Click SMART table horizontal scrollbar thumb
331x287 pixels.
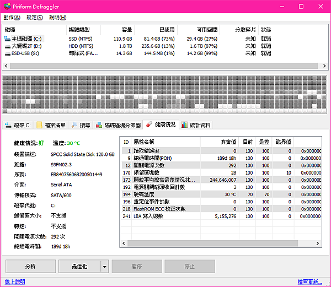[x=213, y=243]
